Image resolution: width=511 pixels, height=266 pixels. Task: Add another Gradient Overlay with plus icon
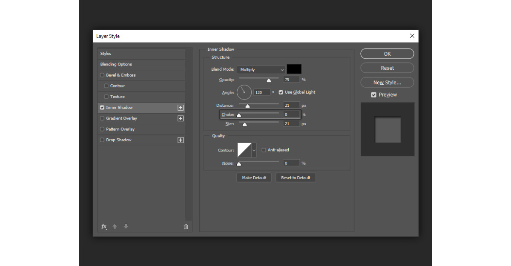point(181,118)
